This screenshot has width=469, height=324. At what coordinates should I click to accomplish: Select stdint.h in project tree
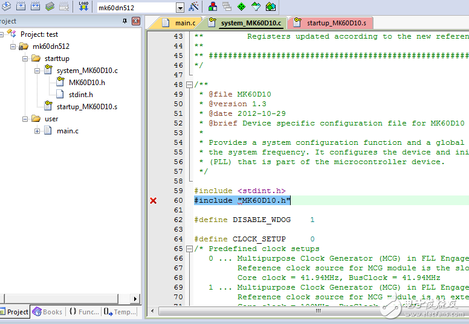coord(80,95)
